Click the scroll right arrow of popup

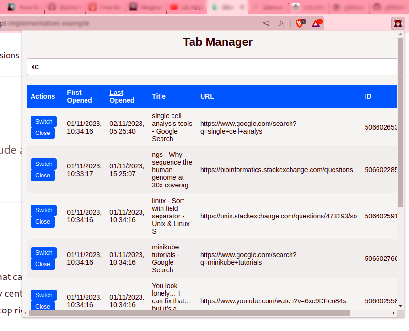(x=394, y=313)
